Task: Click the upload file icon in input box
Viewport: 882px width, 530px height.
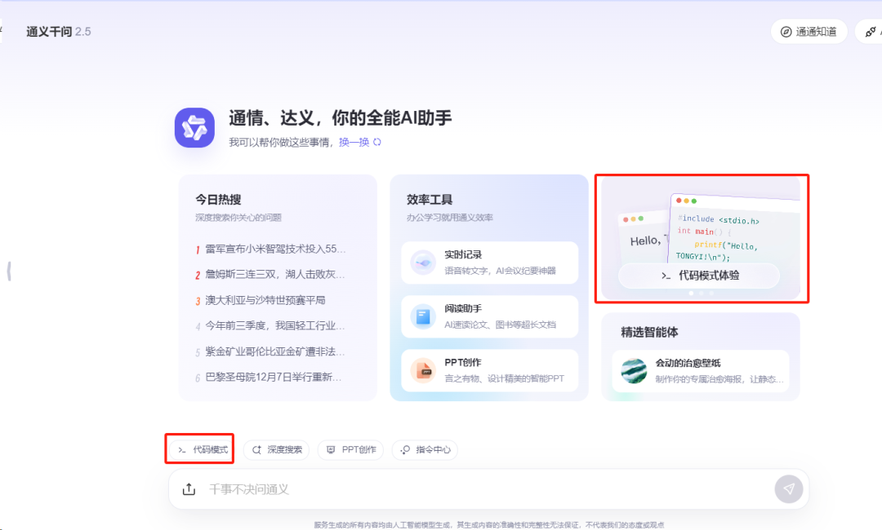Action: [x=189, y=489]
